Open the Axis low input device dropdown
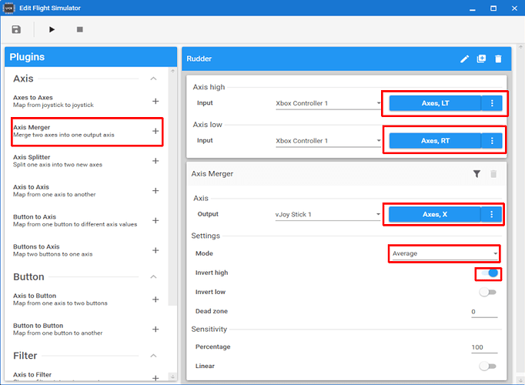This screenshot has width=525, height=385. pyautogui.click(x=328, y=141)
